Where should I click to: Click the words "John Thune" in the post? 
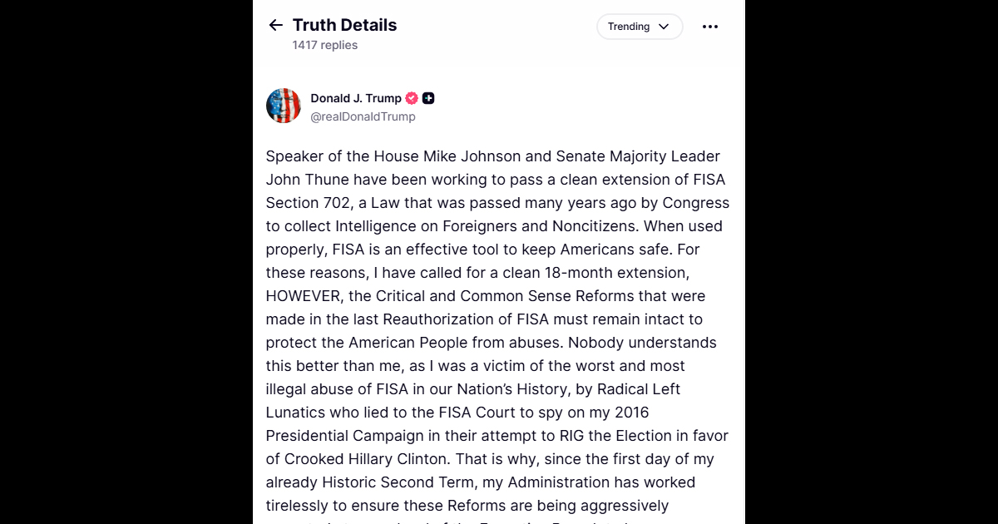[308, 180]
